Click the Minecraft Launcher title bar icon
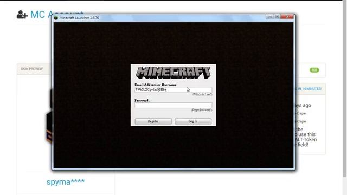 pos(56,18)
